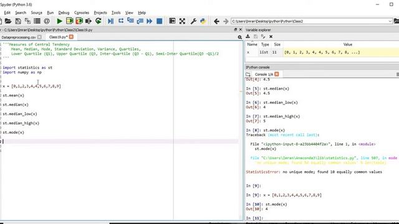Sort by Type column header

point(265,44)
